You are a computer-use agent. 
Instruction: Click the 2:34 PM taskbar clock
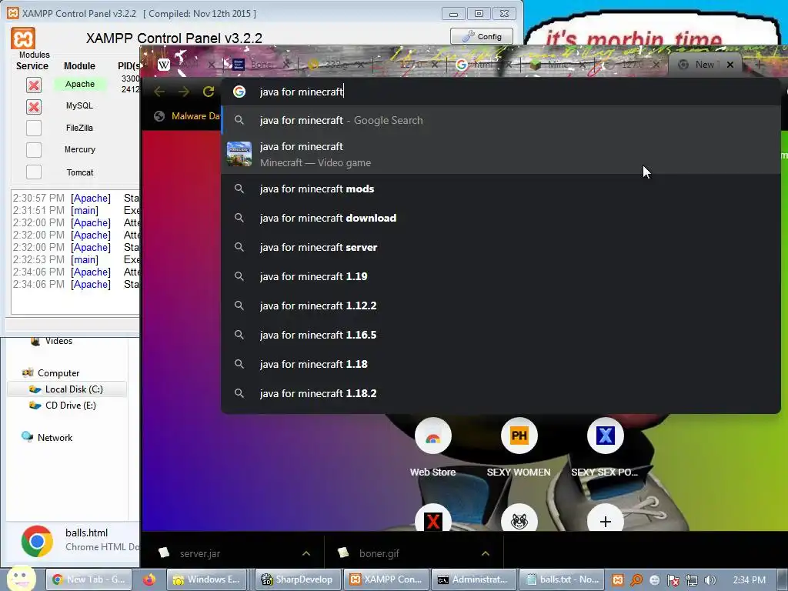(x=750, y=580)
